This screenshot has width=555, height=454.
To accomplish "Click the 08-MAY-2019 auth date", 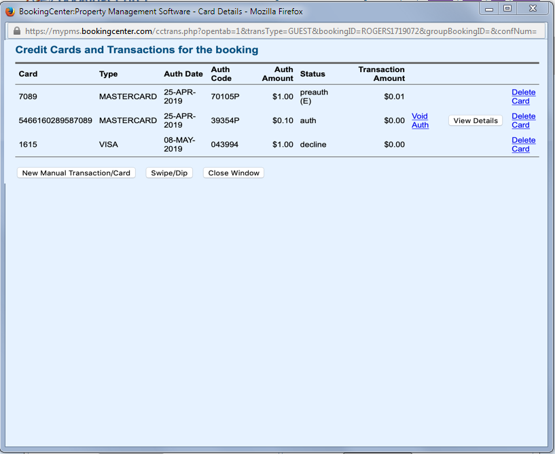I will (x=179, y=145).
